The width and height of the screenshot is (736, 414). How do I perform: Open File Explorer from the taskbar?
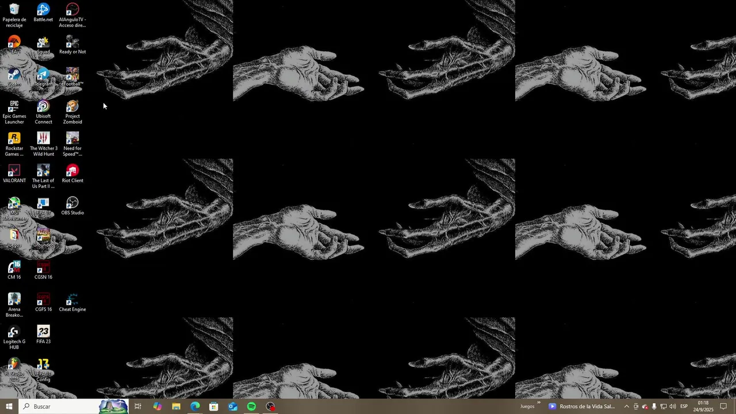click(x=176, y=407)
